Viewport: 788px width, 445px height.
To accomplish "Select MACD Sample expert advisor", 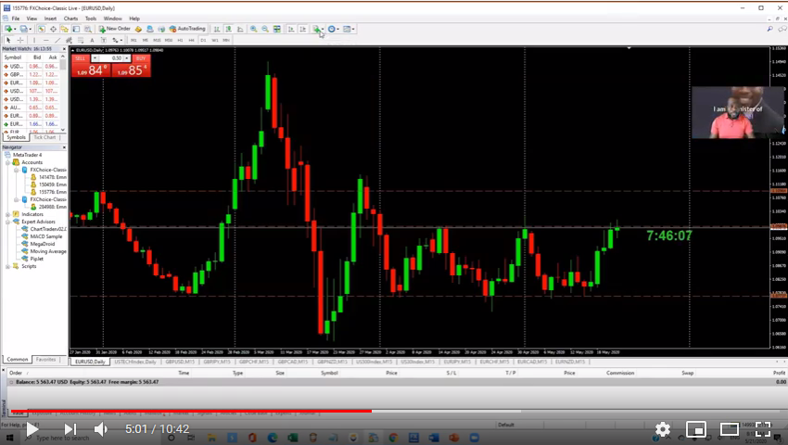I will point(46,236).
